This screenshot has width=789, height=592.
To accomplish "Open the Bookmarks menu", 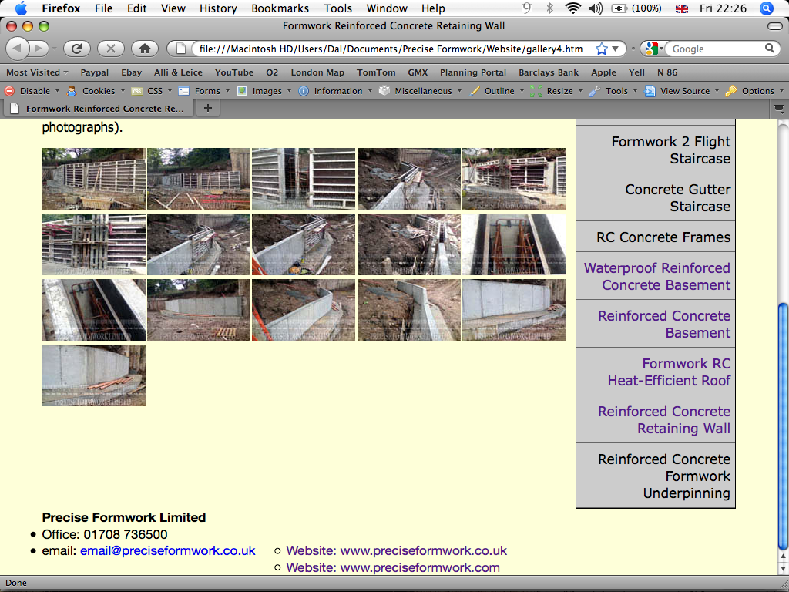I will 280,8.
